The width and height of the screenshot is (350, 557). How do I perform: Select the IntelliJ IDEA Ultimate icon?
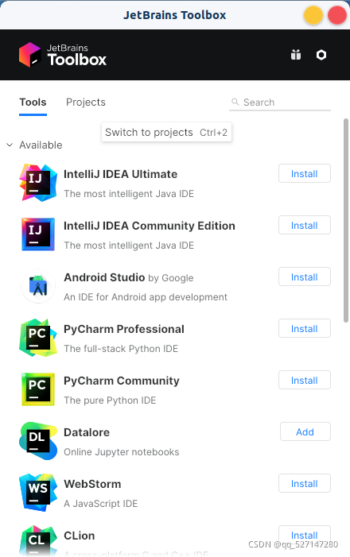pos(38,183)
